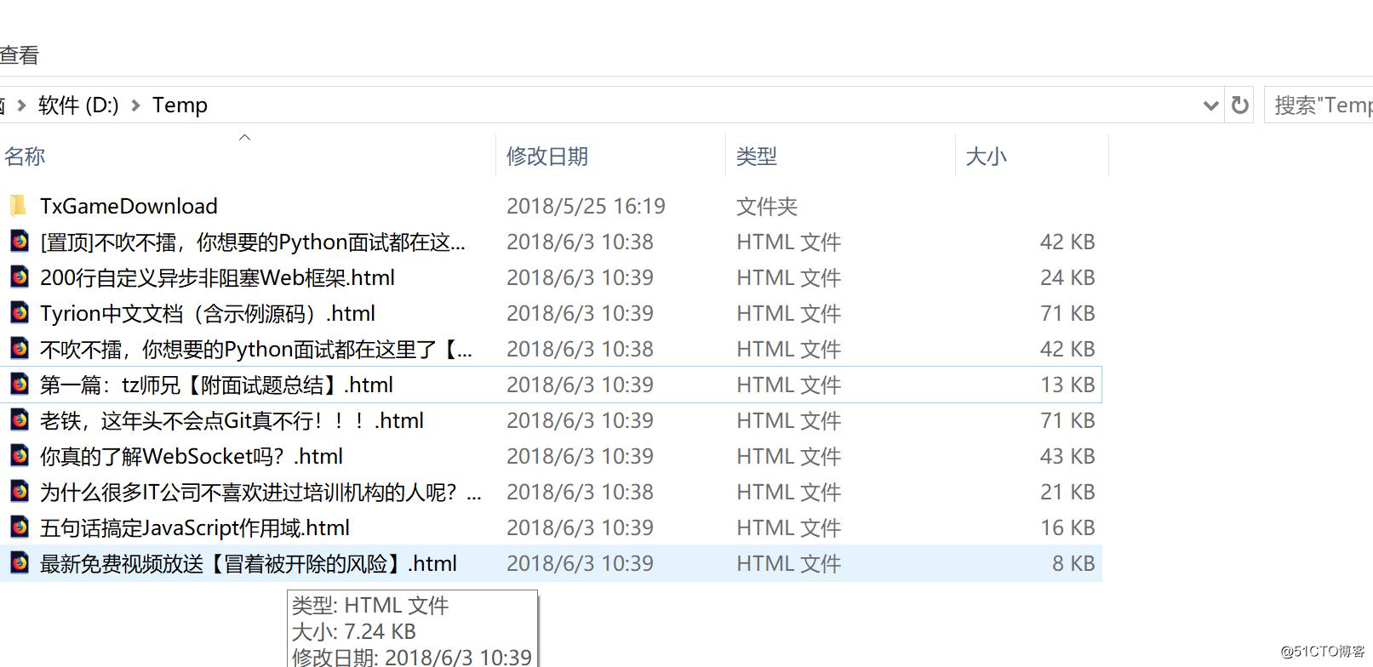
Task: Click the Temp breadcrumb segment
Action: pyautogui.click(x=180, y=105)
